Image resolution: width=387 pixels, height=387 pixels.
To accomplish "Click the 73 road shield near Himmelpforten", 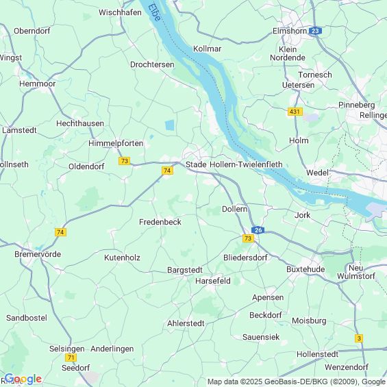I will pos(125,161).
